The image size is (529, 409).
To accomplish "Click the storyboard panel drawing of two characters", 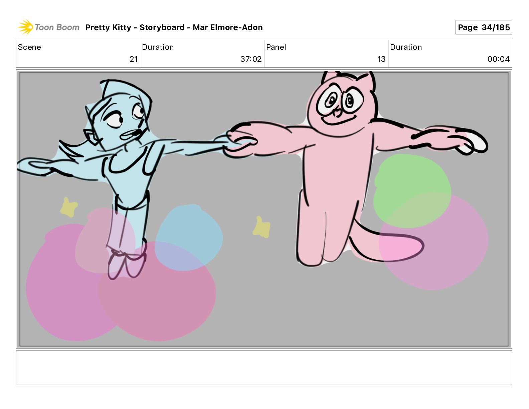I will point(264,209).
